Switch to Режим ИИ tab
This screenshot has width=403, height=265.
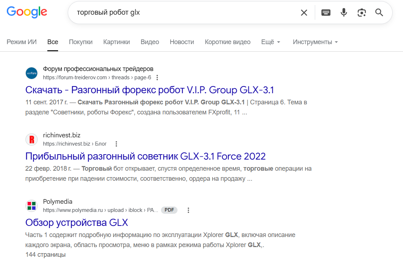(22, 42)
